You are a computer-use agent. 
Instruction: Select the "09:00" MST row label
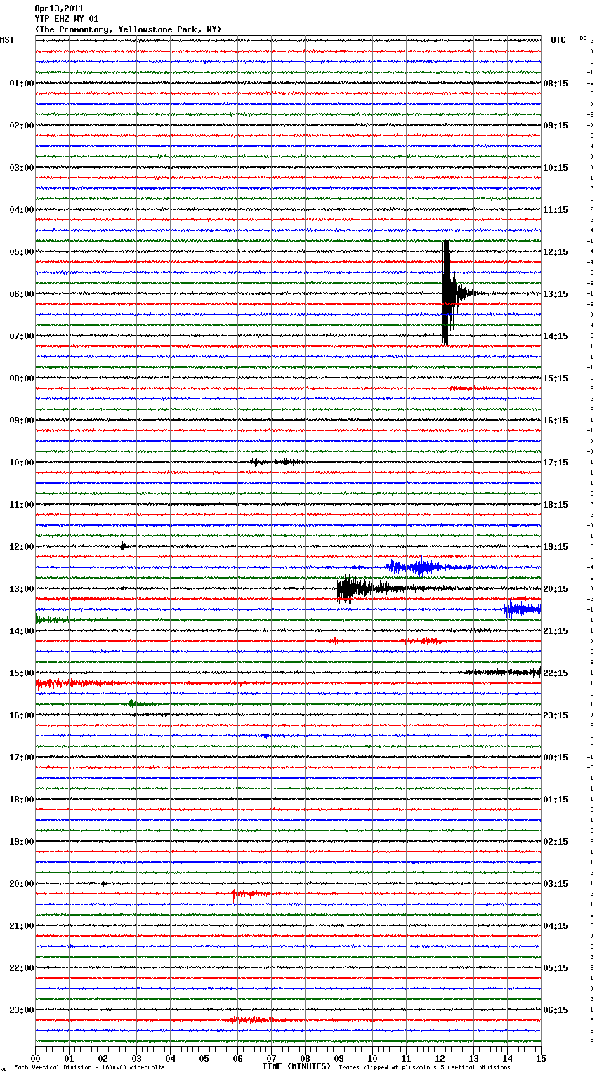(22, 421)
